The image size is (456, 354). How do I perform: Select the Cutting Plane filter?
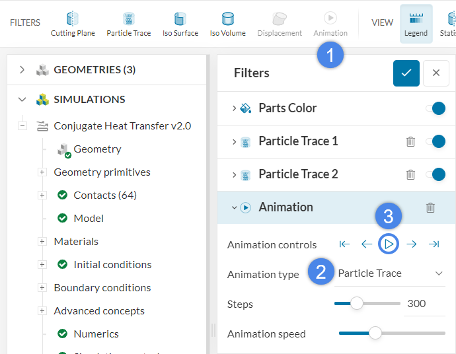[73, 24]
